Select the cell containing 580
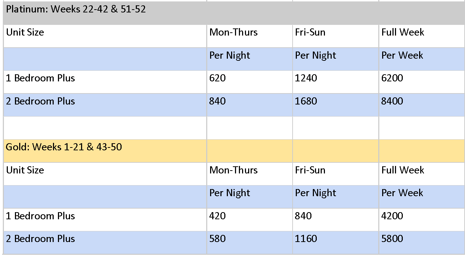 point(250,242)
